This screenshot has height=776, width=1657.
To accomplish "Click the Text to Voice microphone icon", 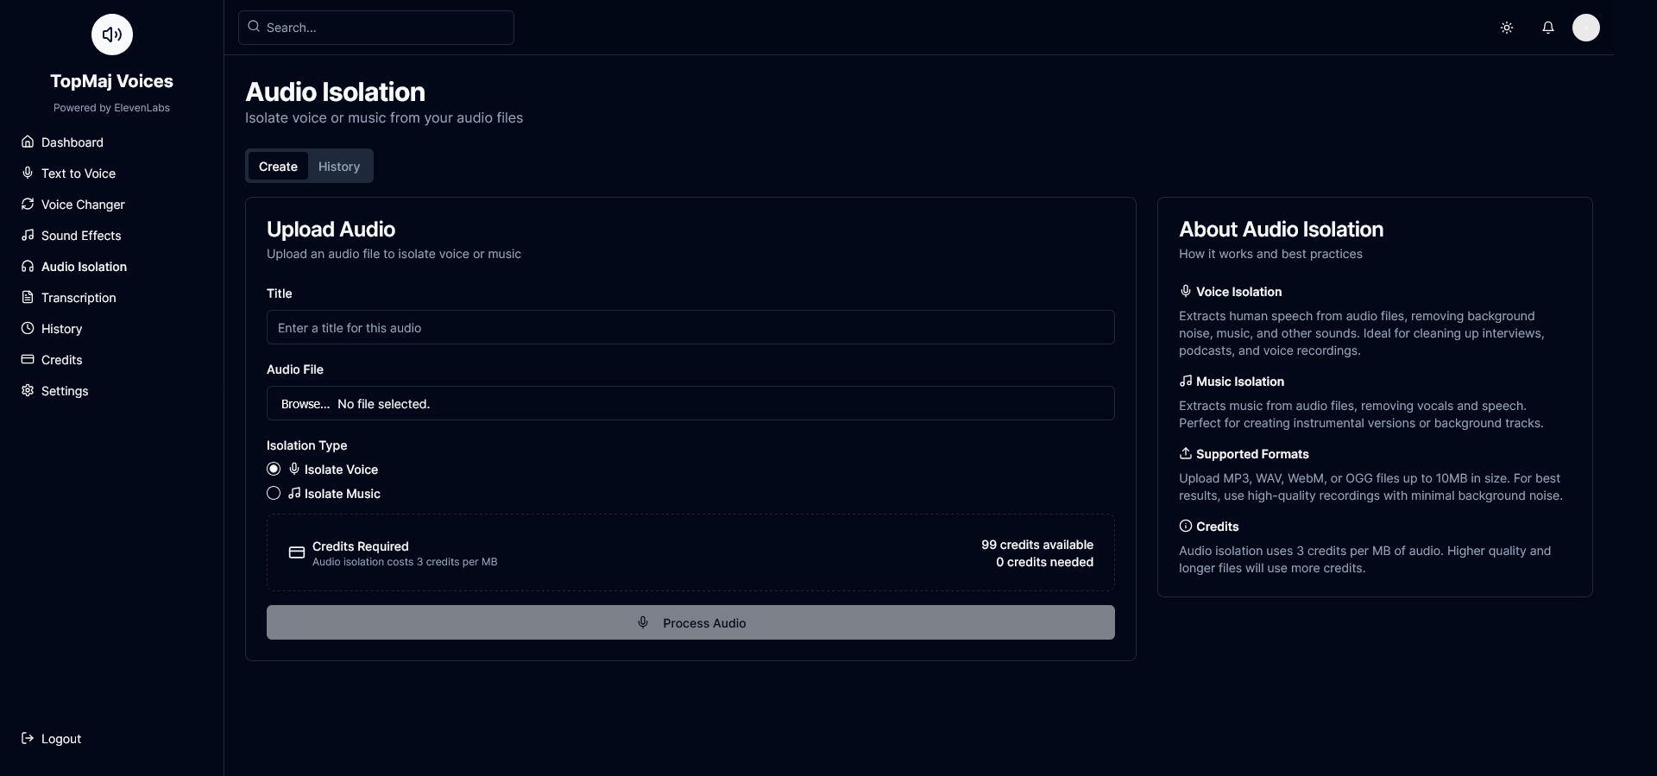I will click(28, 173).
